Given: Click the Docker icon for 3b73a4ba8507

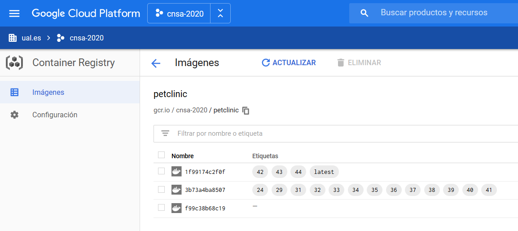Looking at the screenshot, I should coord(176,190).
